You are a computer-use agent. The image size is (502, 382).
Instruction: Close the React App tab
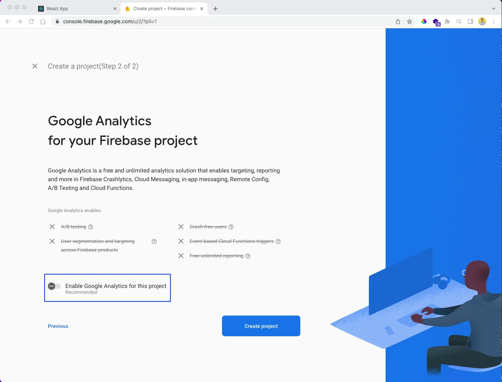[x=115, y=9]
